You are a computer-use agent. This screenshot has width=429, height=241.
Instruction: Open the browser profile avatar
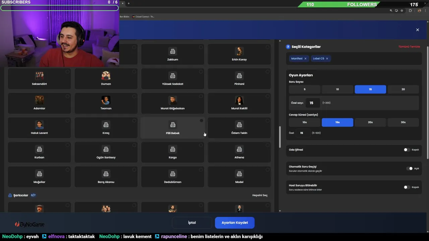[x=419, y=11]
